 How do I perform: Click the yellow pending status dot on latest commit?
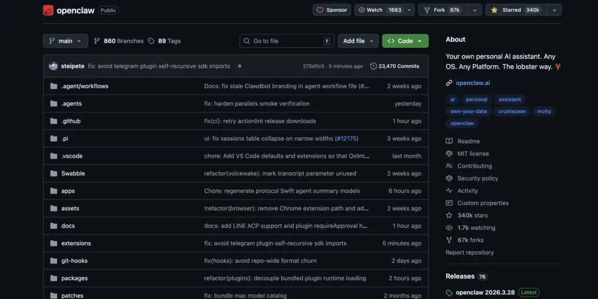(x=239, y=66)
